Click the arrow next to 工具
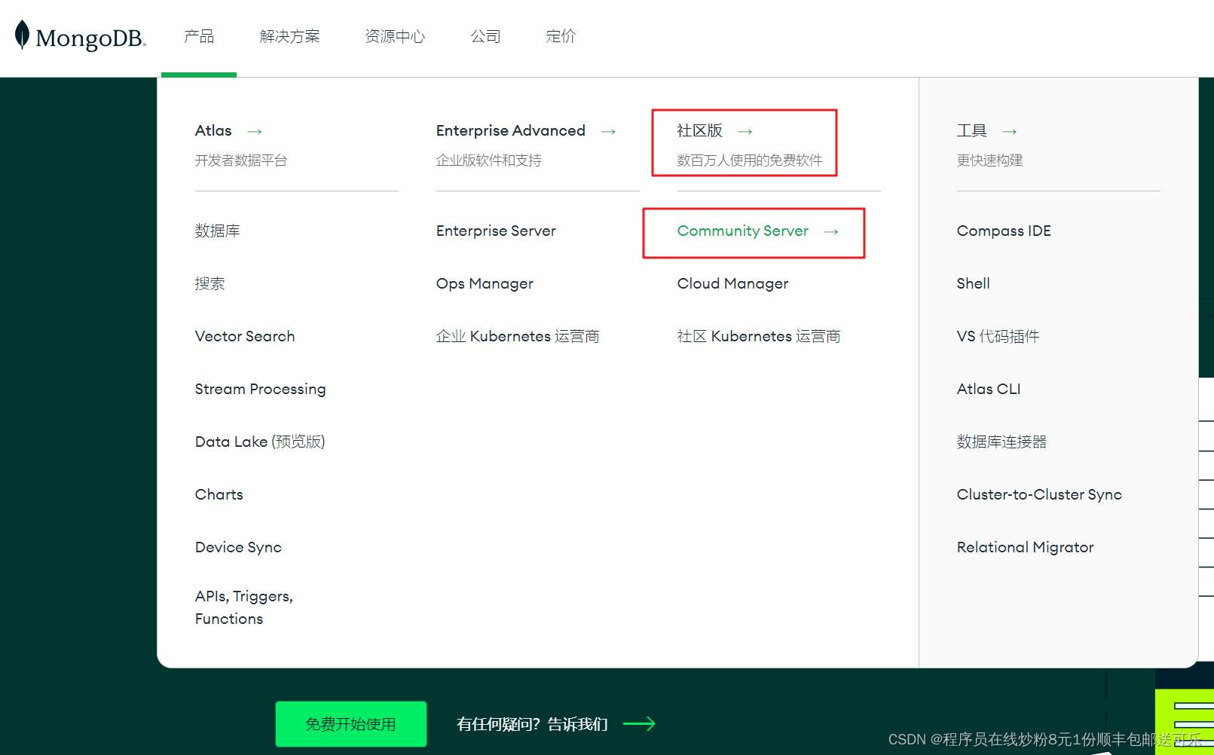 pyautogui.click(x=1010, y=131)
